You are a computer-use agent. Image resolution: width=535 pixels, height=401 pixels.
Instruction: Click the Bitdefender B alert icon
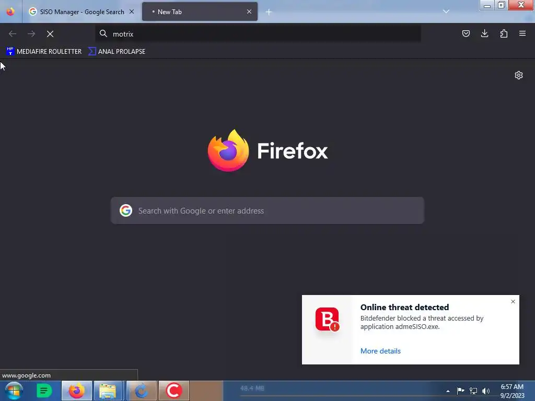[x=327, y=320]
